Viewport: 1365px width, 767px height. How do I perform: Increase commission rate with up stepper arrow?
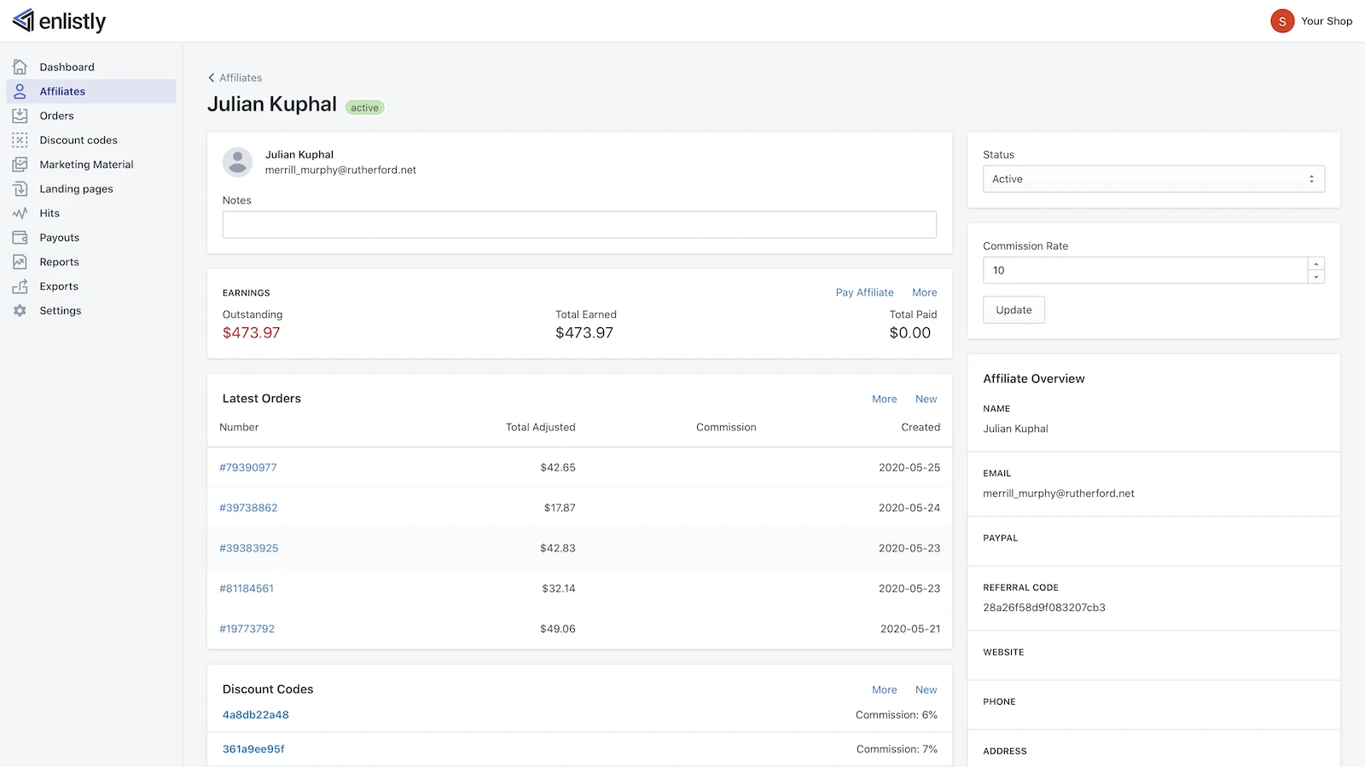[1316, 264]
